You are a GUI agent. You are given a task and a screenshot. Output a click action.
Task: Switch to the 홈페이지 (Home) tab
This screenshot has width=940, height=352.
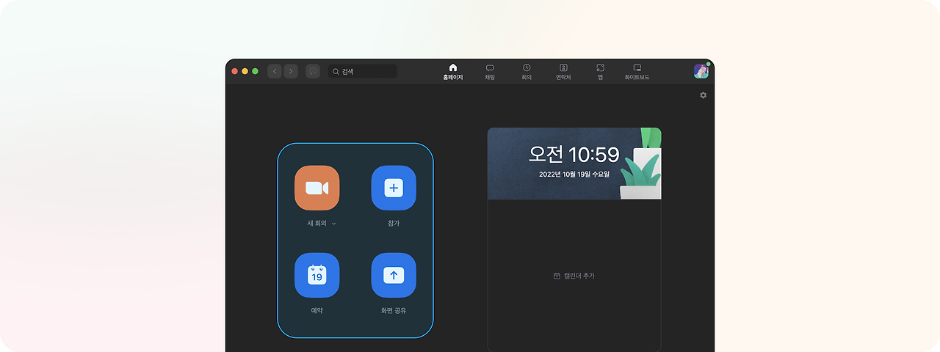pyautogui.click(x=453, y=72)
